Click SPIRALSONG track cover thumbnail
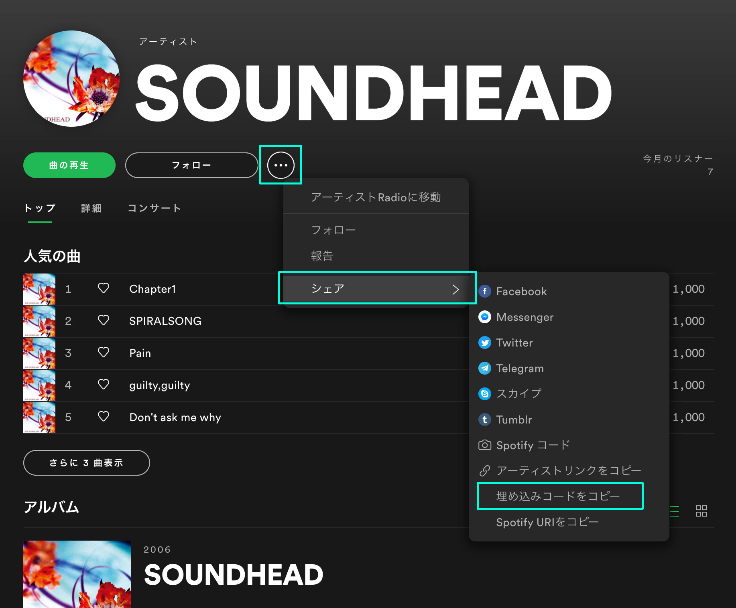 (x=39, y=321)
